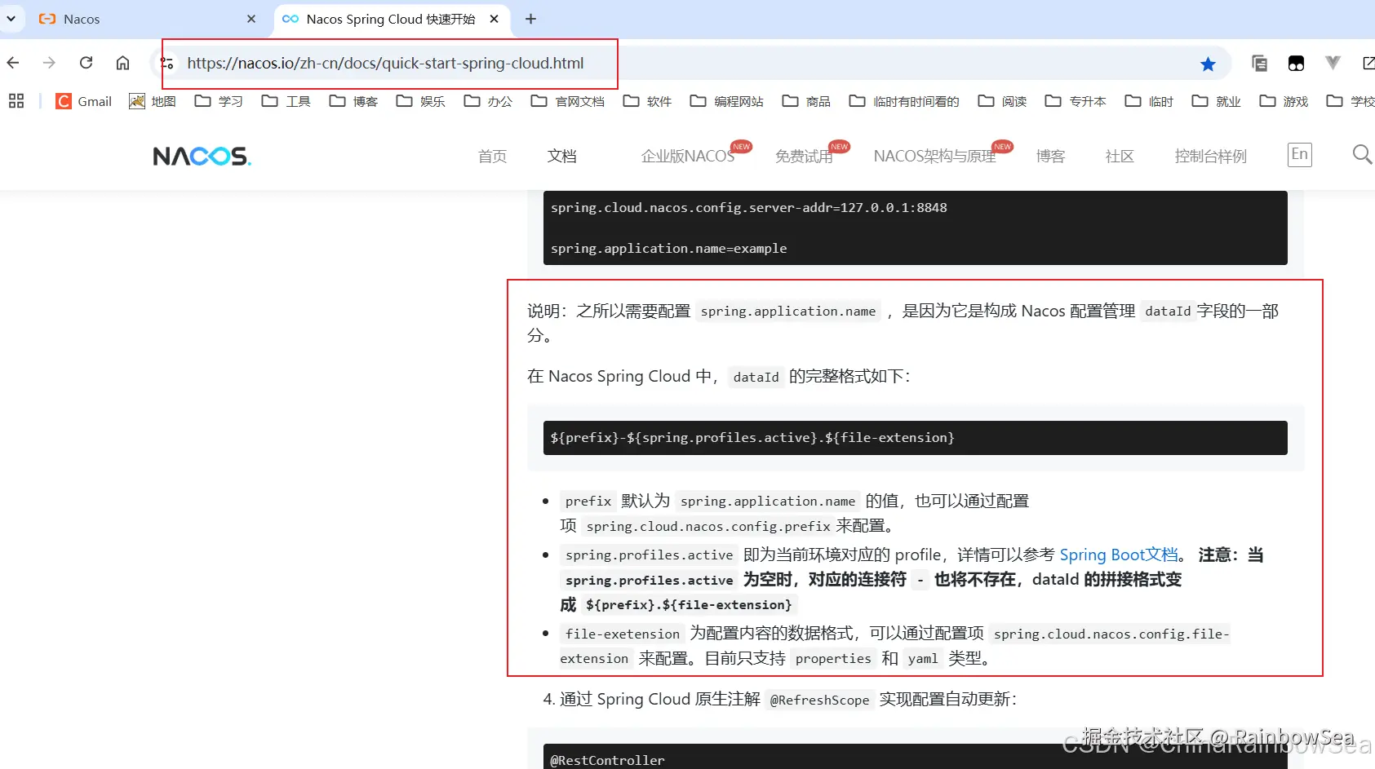Open the 工具 bookmark folder
Image resolution: width=1375 pixels, height=769 pixels.
(286, 101)
